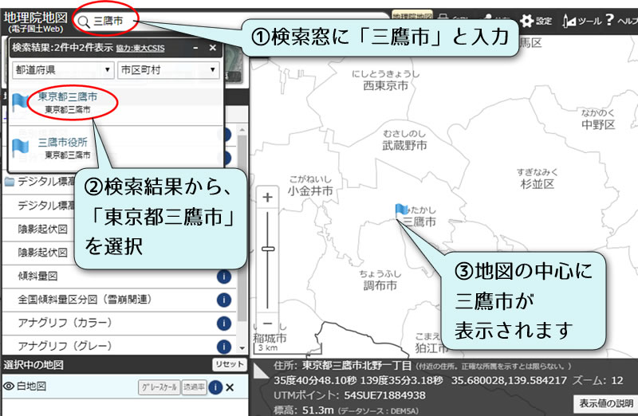Show info for アナグリフ(グレー) layer

click(x=224, y=347)
